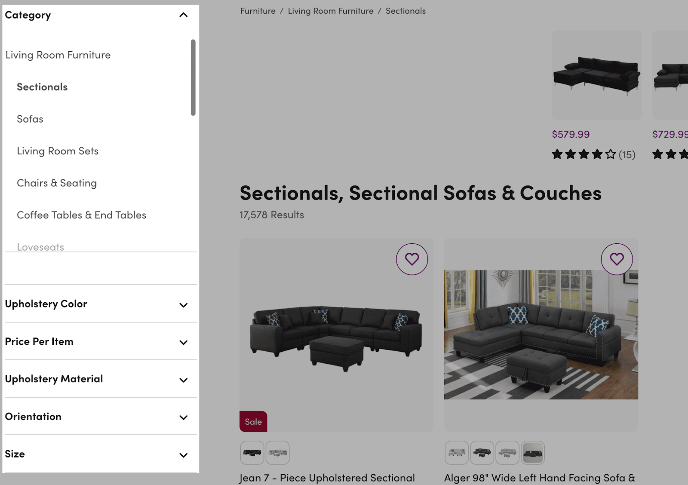
Task: Favorite the Alger 98" sofa
Action: (x=617, y=259)
